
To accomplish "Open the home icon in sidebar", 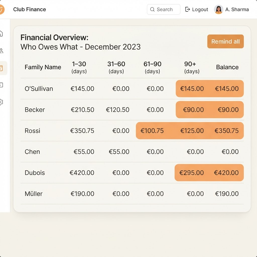I will [1, 33].
